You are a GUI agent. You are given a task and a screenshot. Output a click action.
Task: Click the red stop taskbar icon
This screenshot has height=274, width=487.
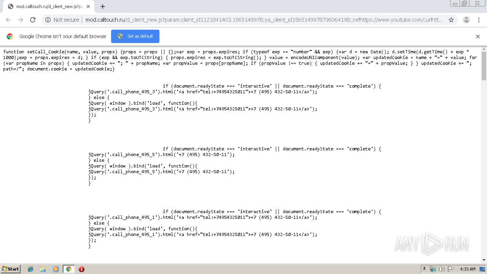(x=81, y=269)
